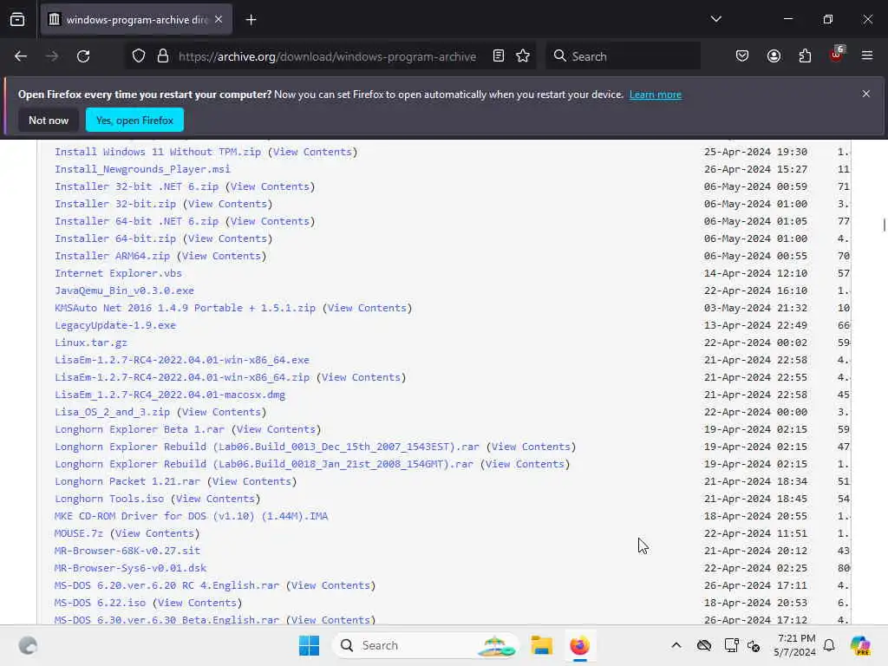Viewport: 888px width, 666px height.
Task: Focus the archive.org URL address bar
Action: (327, 56)
